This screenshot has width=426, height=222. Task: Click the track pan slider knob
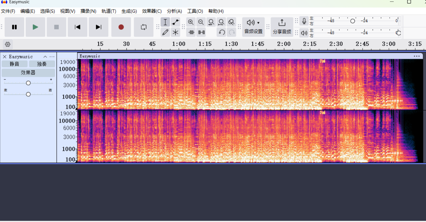point(28,94)
